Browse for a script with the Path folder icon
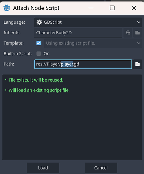The image size is (144, 174). point(137,64)
